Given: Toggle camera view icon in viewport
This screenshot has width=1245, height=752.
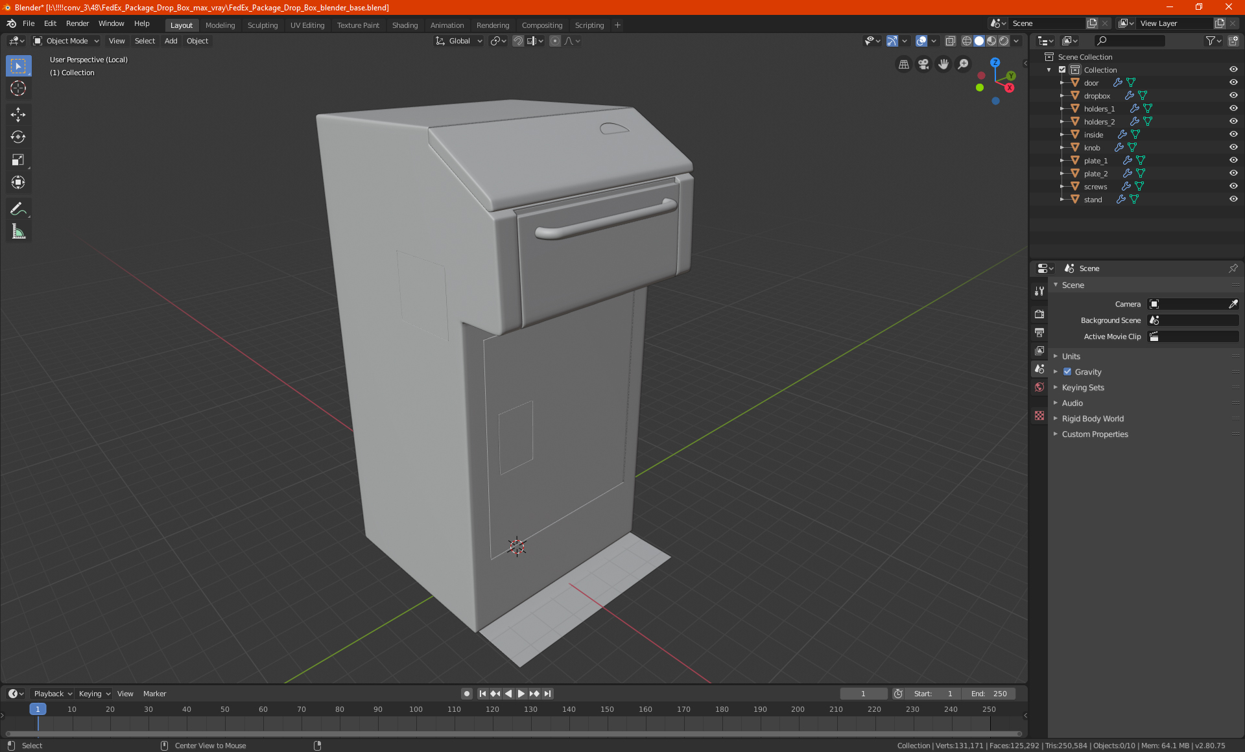Looking at the screenshot, I should [923, 64].
